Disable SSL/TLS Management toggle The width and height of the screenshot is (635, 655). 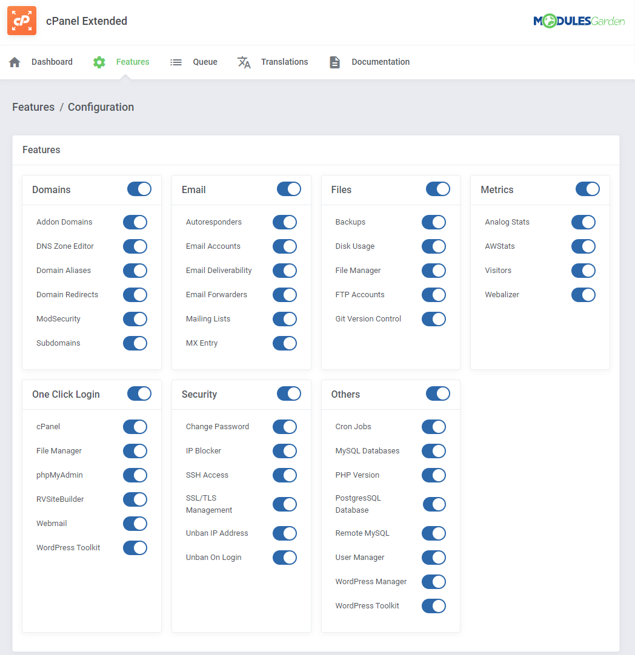click(x=285, y=504)
